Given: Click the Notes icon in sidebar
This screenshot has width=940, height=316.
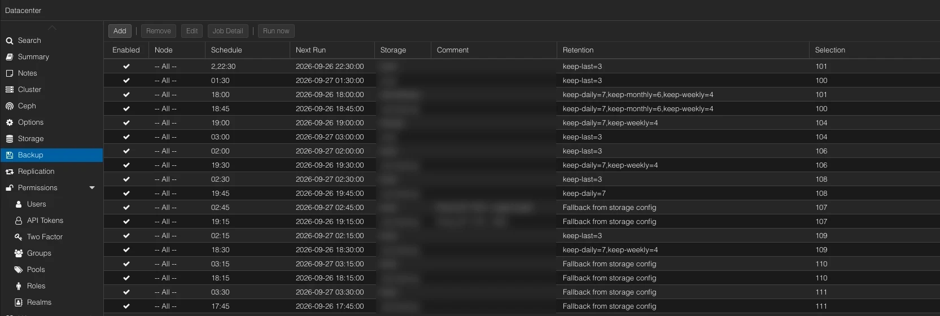Looking at the screenshot, I should point(10,73).
